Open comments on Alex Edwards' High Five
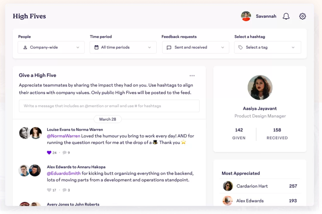 tap(64, 190)
